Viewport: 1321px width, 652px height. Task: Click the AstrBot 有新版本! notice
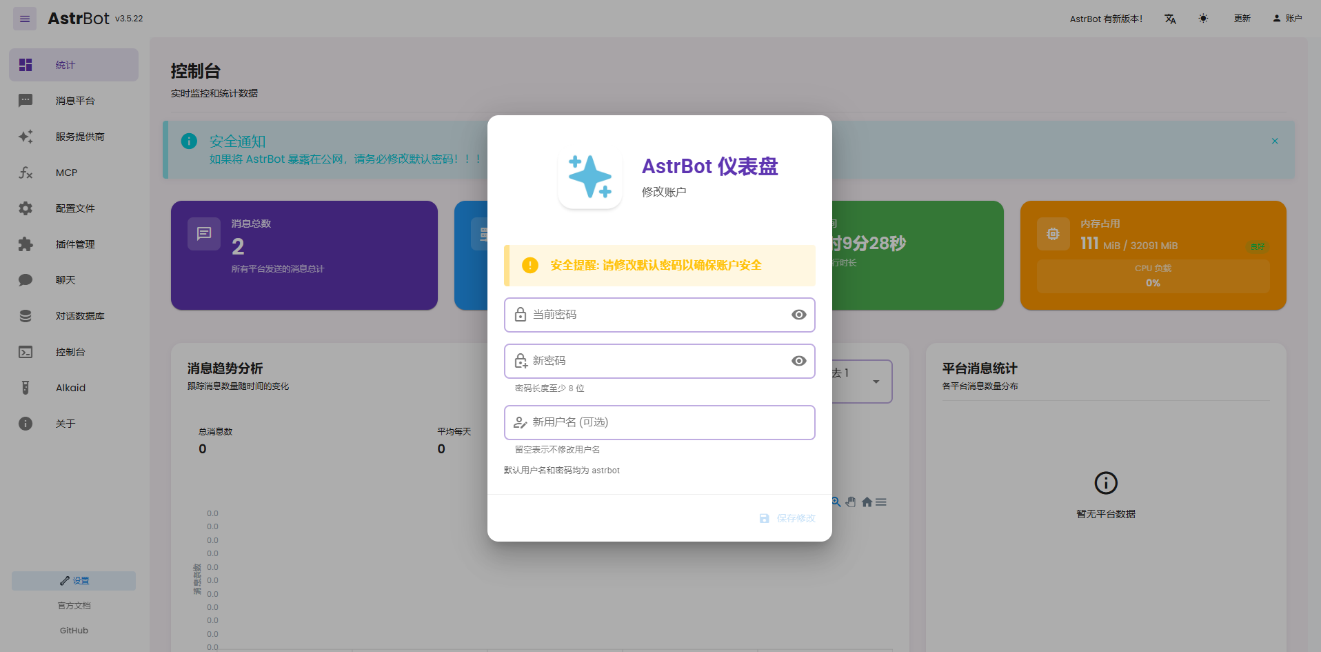1106,19
